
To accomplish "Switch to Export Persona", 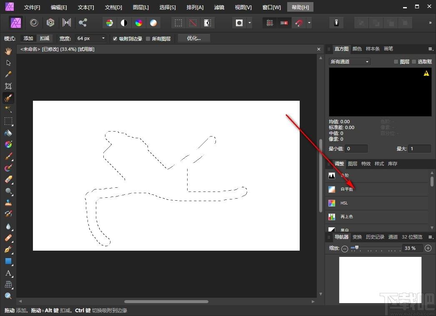I will (83, 22).
